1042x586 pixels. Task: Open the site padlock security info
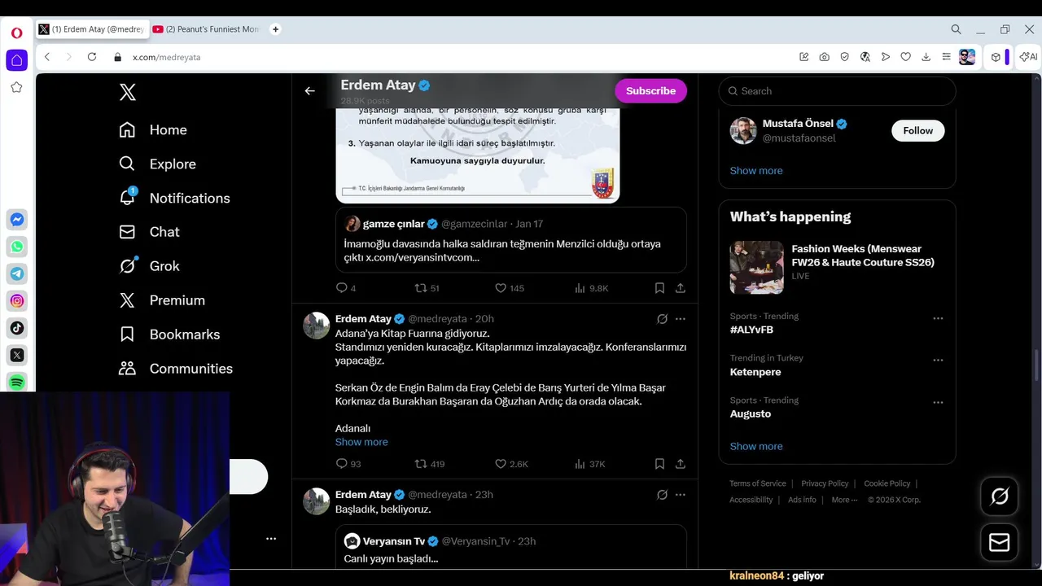click(118, 57)
